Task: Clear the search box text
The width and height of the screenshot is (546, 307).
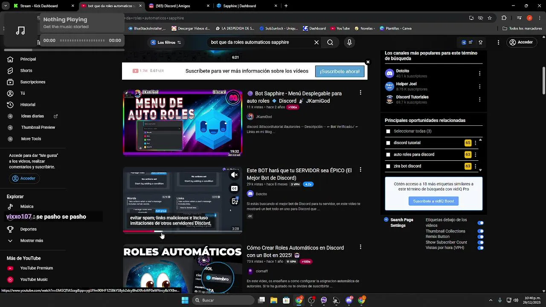Action: tap(317, 42)
